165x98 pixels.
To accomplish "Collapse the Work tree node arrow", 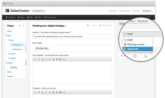I will point(6,35).
